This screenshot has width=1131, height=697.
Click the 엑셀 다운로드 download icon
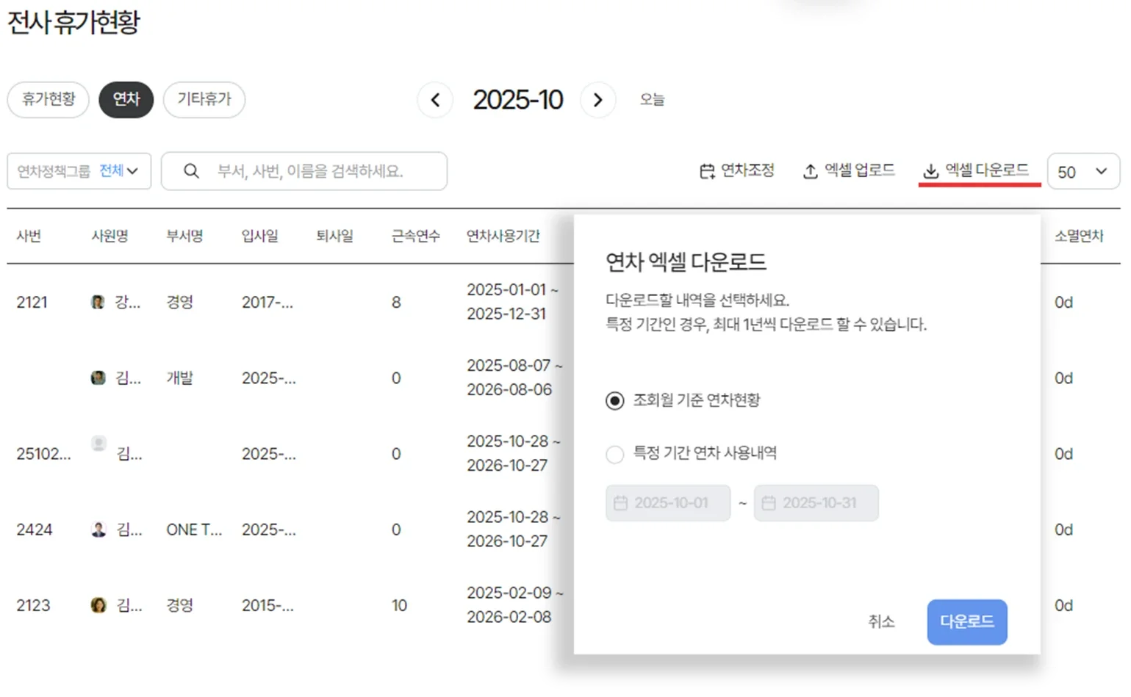(x=932, y=171)
